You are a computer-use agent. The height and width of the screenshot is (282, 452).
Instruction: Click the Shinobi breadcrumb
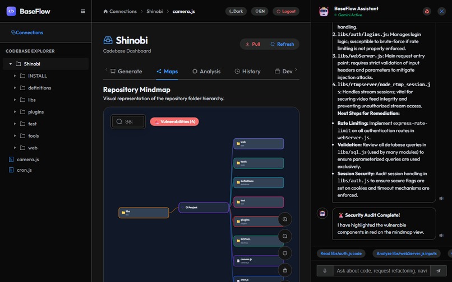click(155, 11)
